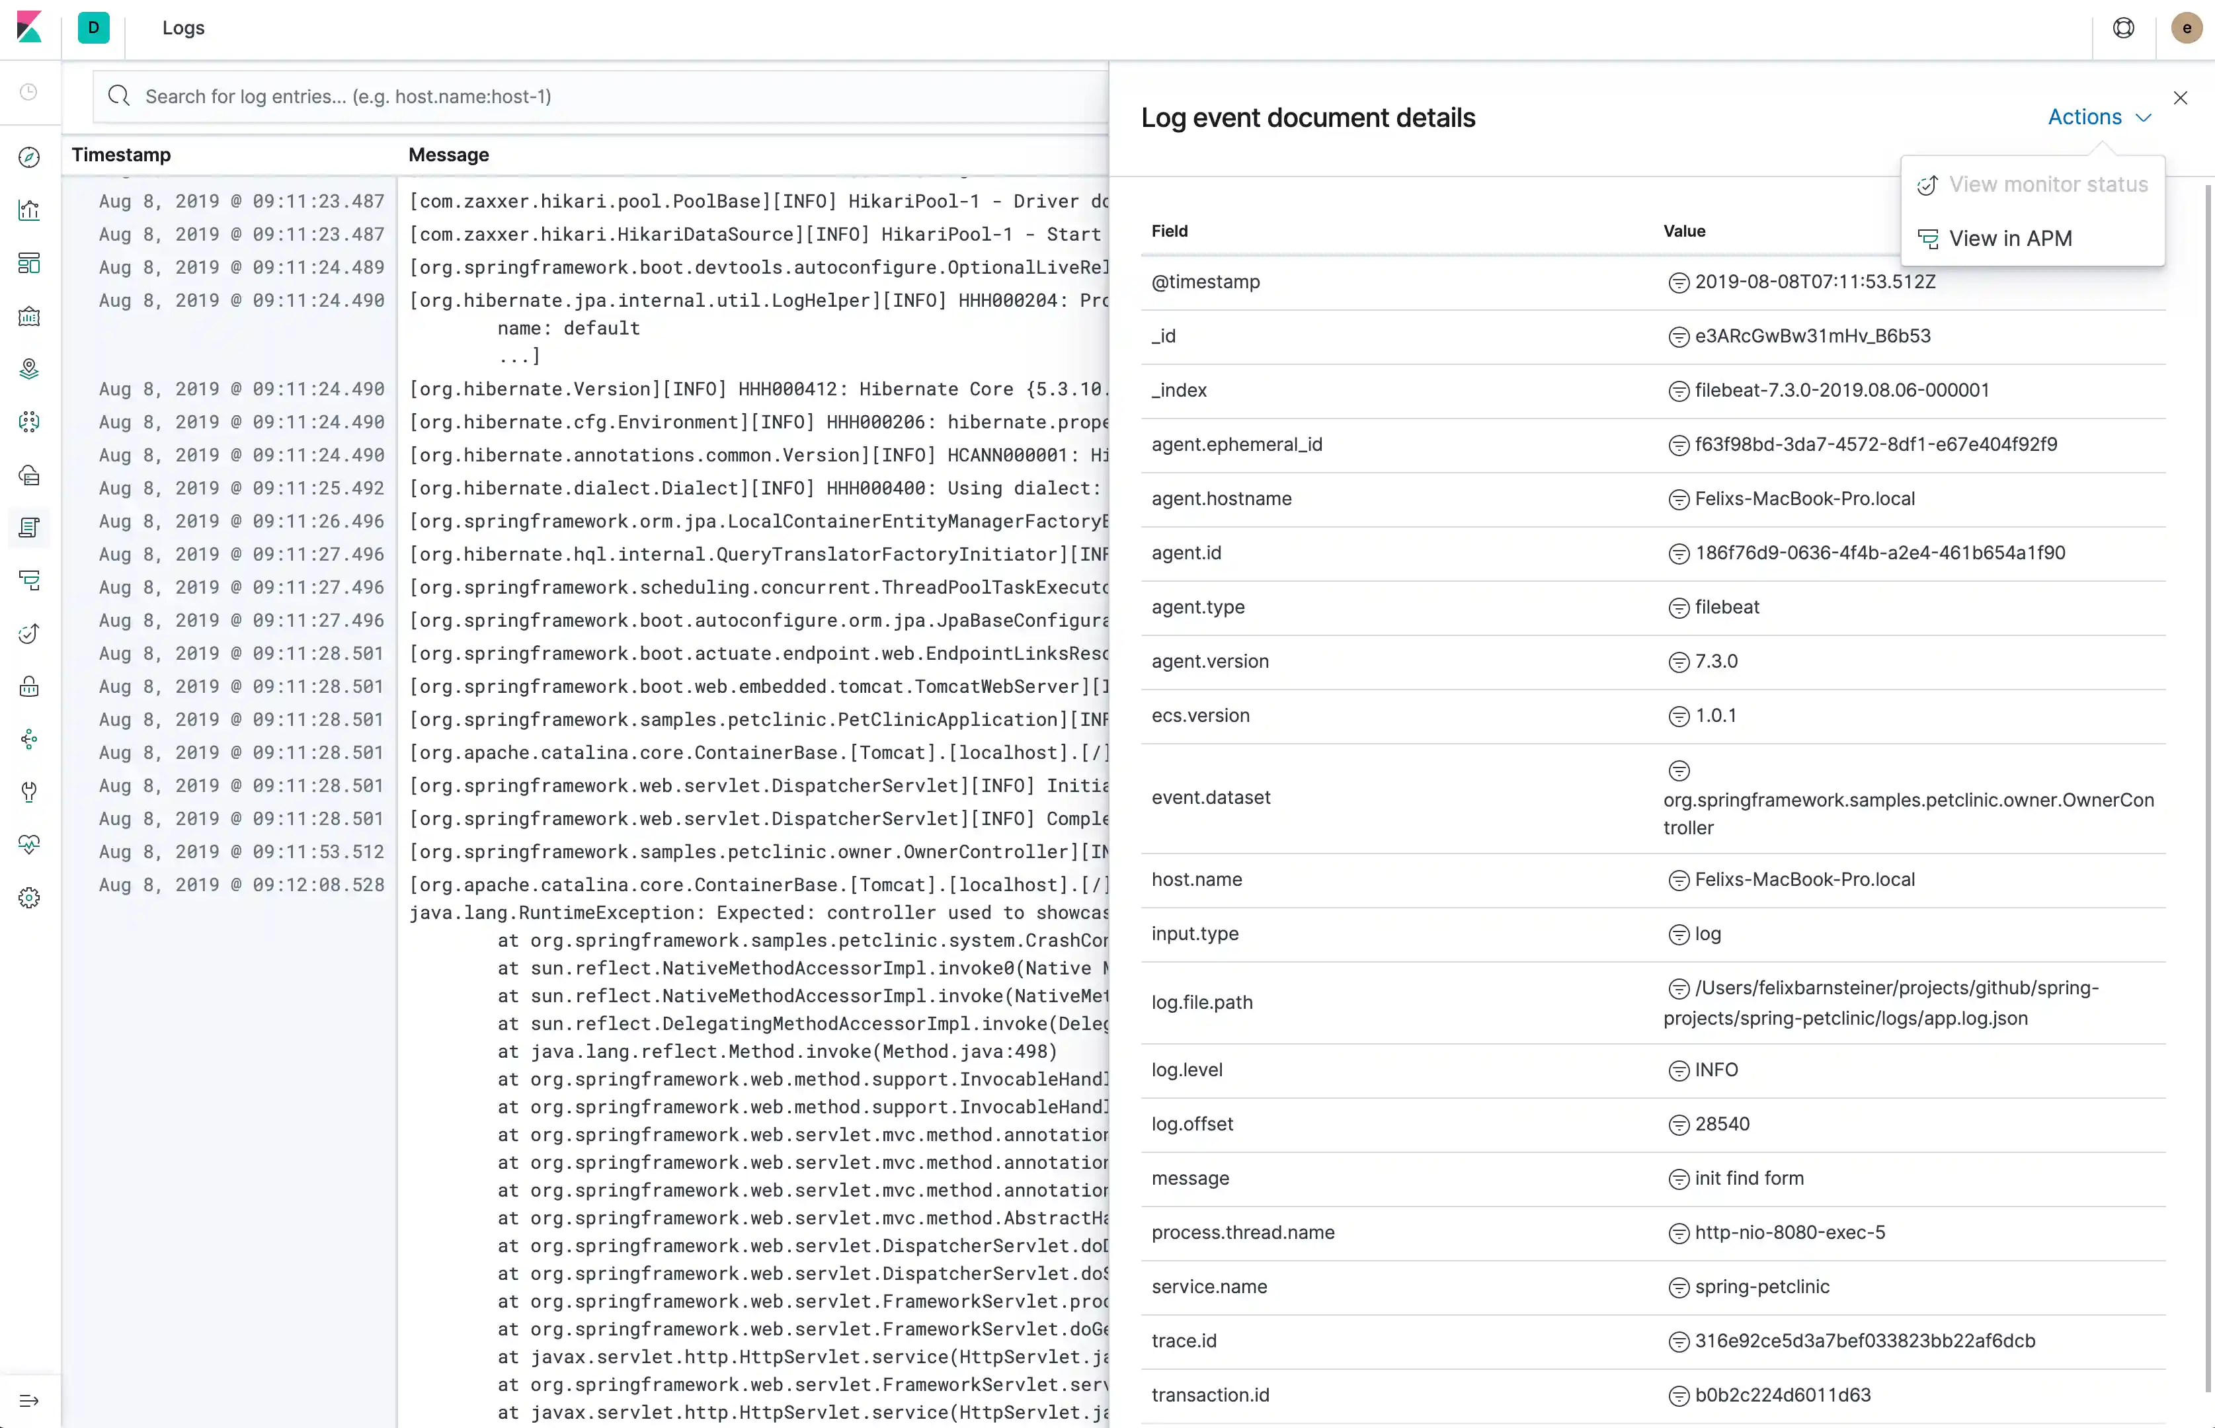The image size is (2215, 1428).
Task: Open Stack Monitoring with the heartbeat icon
Action: point(28,844)
